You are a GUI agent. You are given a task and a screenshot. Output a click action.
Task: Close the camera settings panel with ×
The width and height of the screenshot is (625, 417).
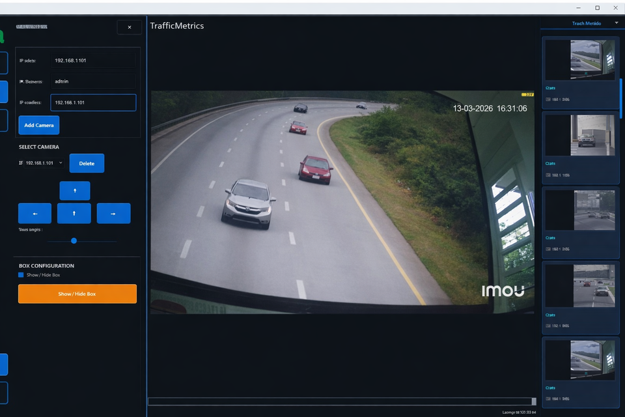click(129, 27)
